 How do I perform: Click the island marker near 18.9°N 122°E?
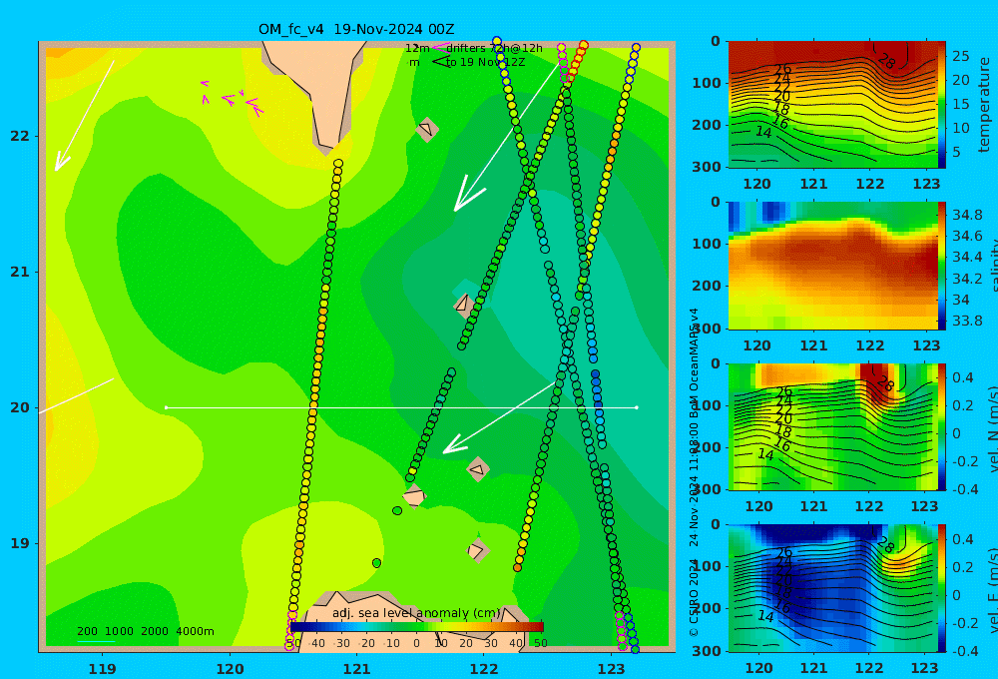point(477,550)
